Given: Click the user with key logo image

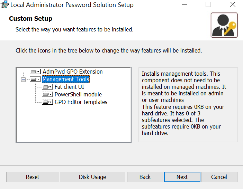Looking at the screenshot, I should click(x=224, y=25).
